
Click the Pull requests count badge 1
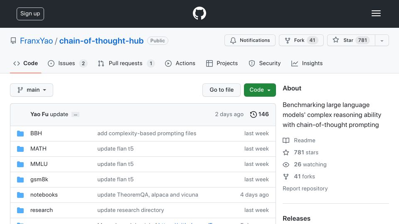(x=151, y=63)
